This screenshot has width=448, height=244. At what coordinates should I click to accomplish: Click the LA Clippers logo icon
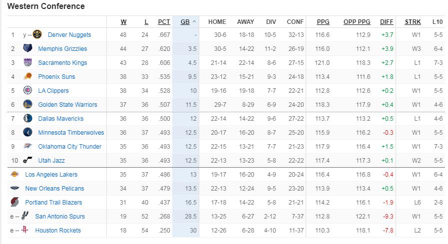(x=27, y=91)
